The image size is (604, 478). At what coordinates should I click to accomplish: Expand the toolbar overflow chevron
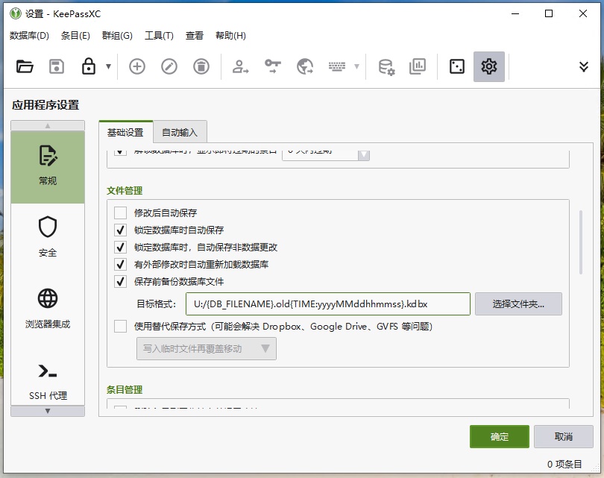tap(584, 66)
